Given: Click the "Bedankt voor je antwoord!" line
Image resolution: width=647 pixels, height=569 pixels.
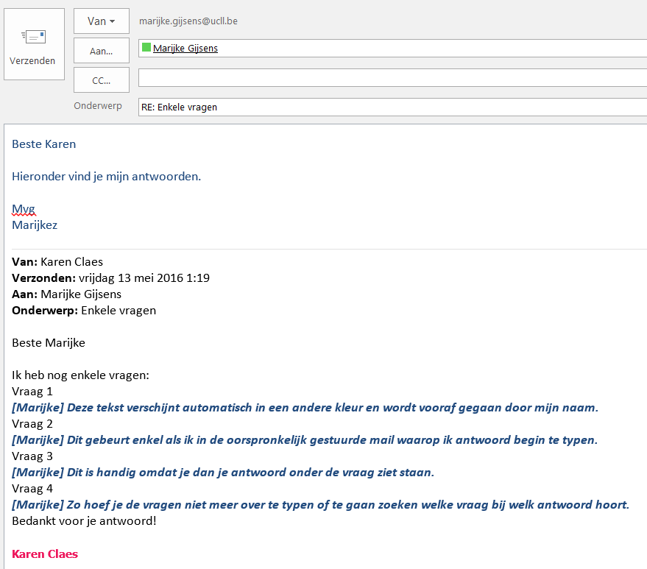Looking at the screenshot, I should [x=84, y=521].
